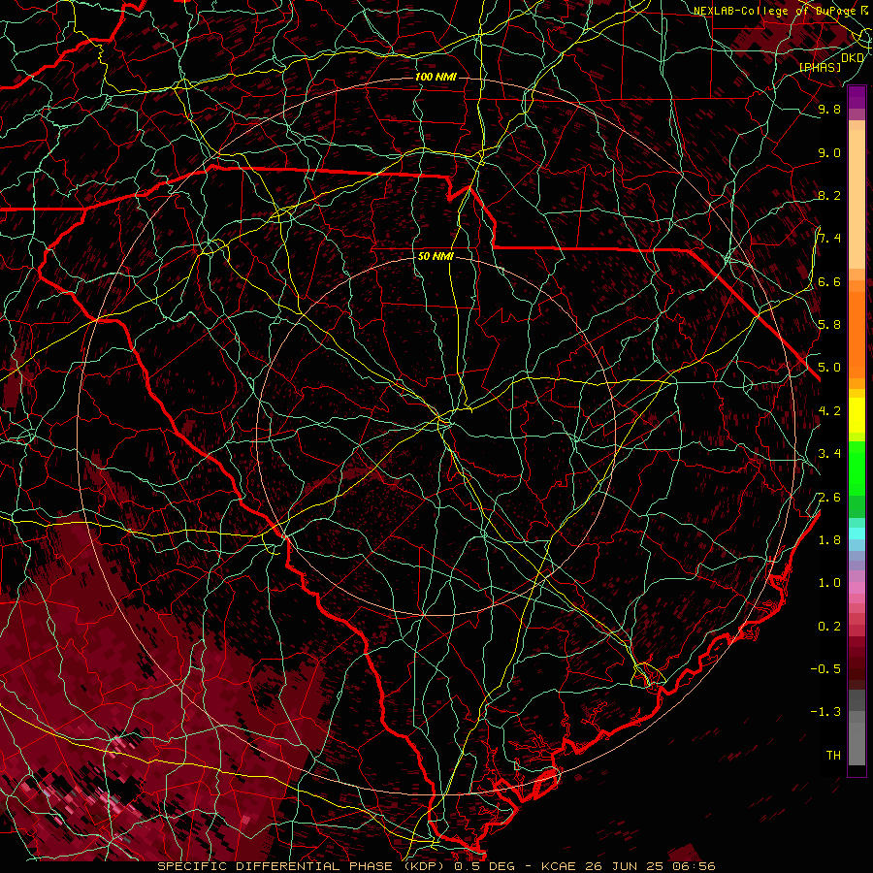Click the 9.8 value on the legend

point(829,109)
